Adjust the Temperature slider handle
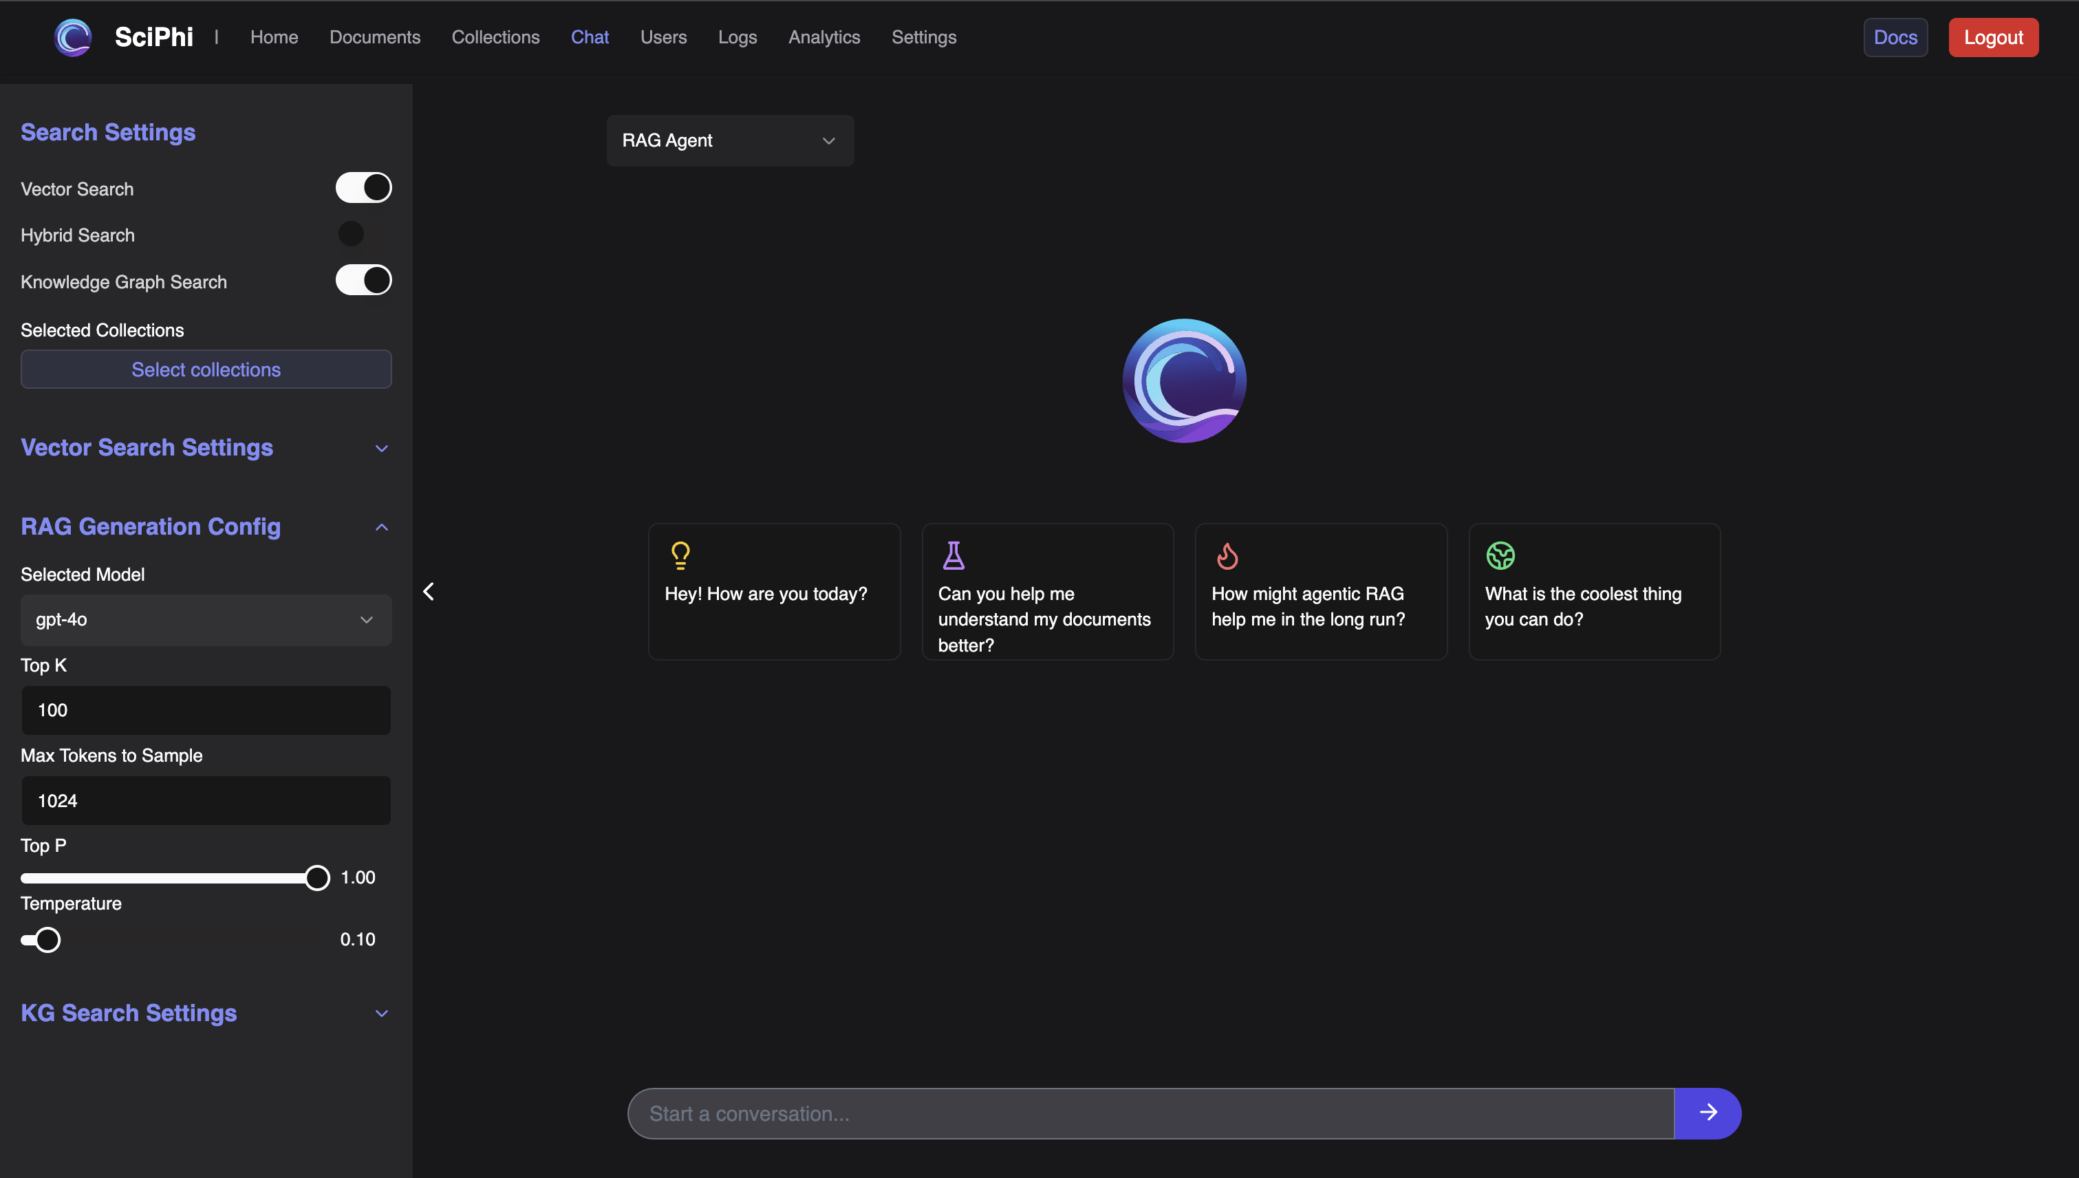Viewport: 2079px width, 1178px height. pyautogui.click(x=47, y=940)
